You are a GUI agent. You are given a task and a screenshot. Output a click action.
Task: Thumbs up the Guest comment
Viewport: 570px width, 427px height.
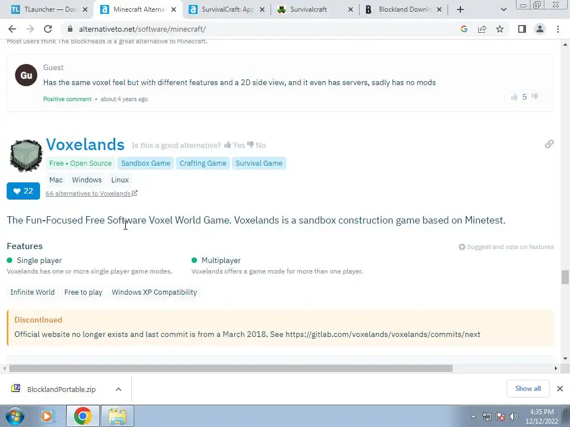pyautogui.click(x=514, y=97)
